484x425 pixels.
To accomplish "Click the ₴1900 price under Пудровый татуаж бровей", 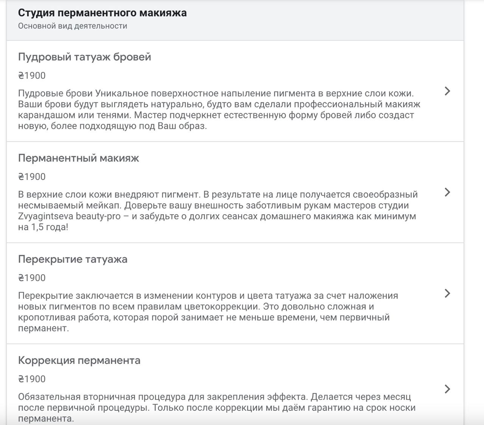I will click(x=32, y=76).
